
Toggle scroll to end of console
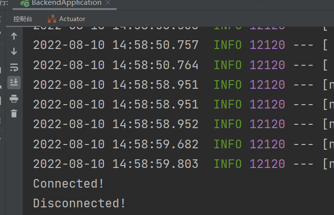(14, 83)
